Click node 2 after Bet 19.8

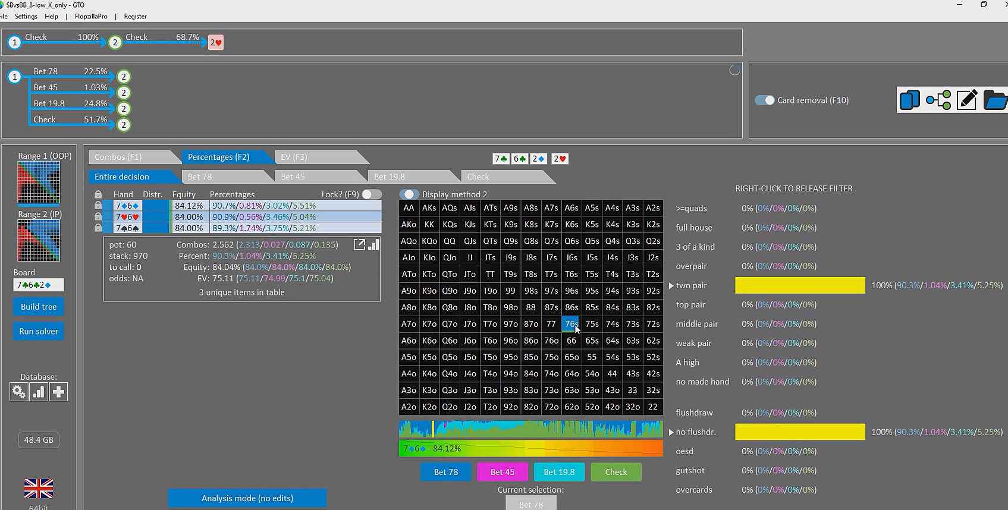(124, 109)
